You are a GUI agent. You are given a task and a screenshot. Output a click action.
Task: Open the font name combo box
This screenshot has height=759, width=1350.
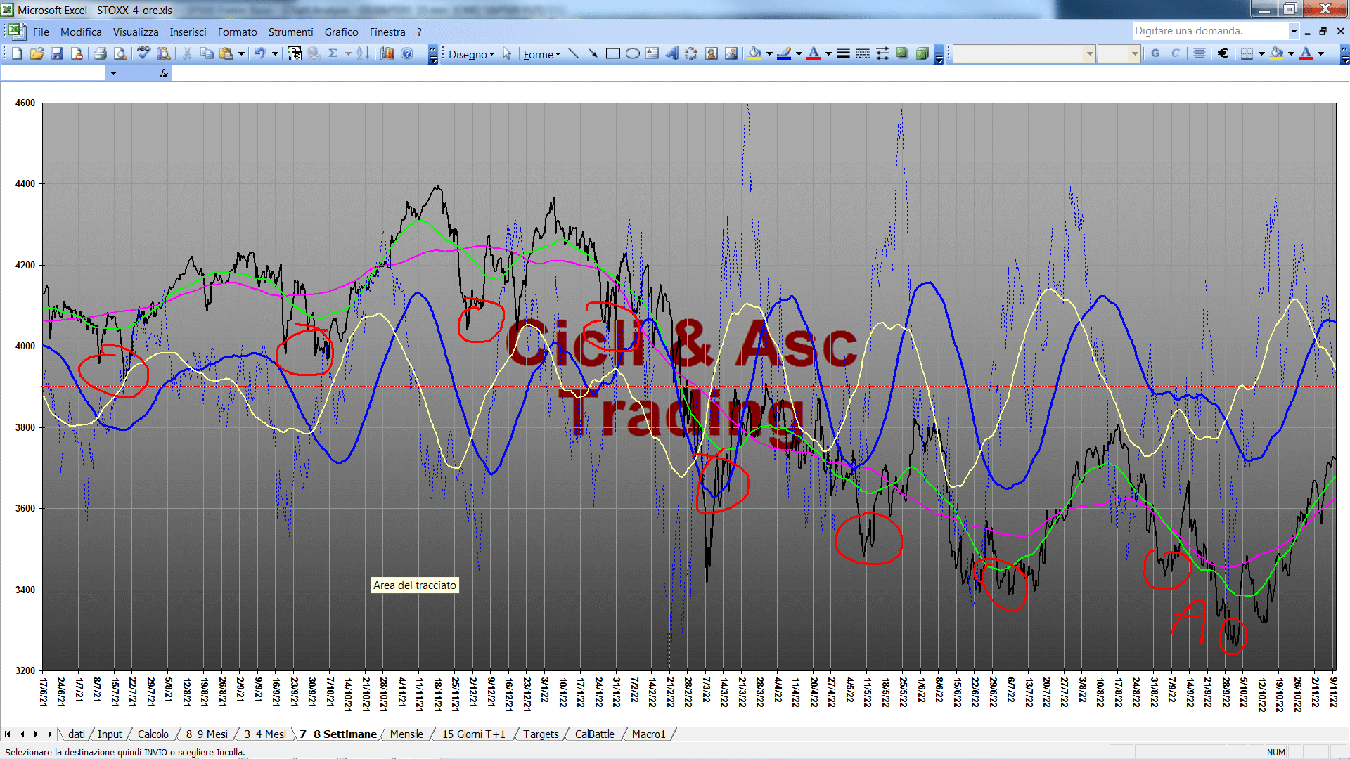[x=1024, y=53]
